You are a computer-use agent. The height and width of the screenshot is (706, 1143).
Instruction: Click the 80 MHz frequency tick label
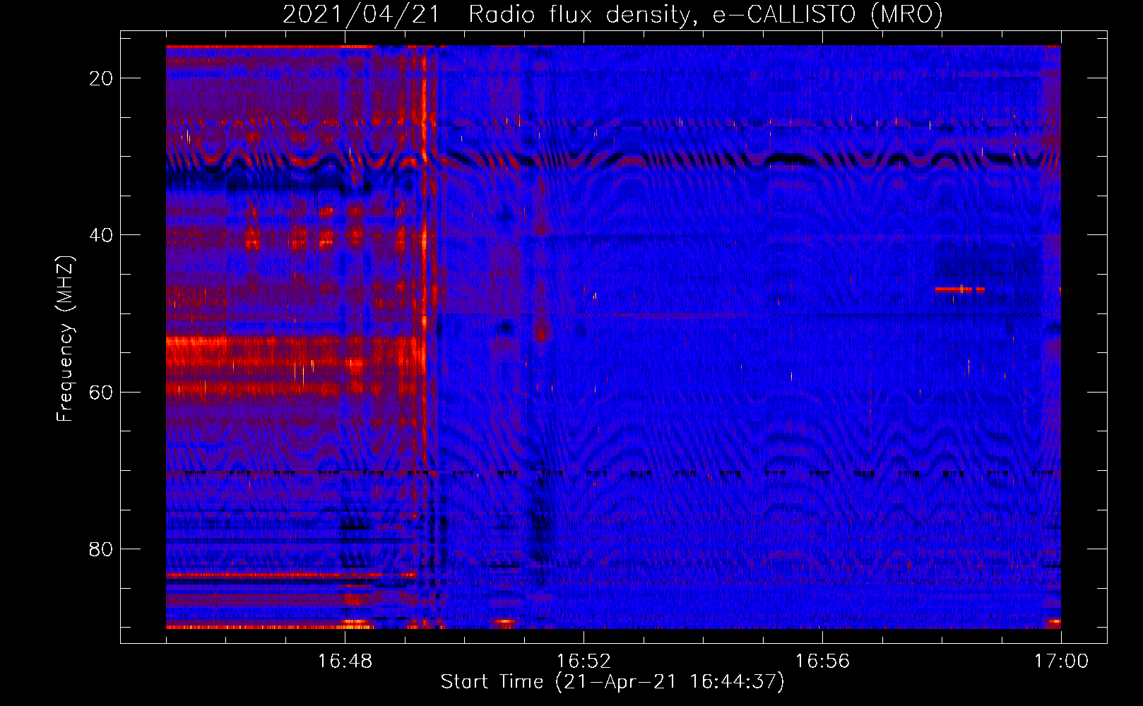coord(101,549)
